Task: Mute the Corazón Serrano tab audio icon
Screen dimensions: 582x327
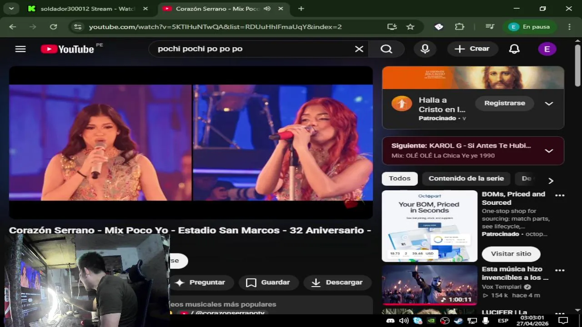Action: coord(267,9)
